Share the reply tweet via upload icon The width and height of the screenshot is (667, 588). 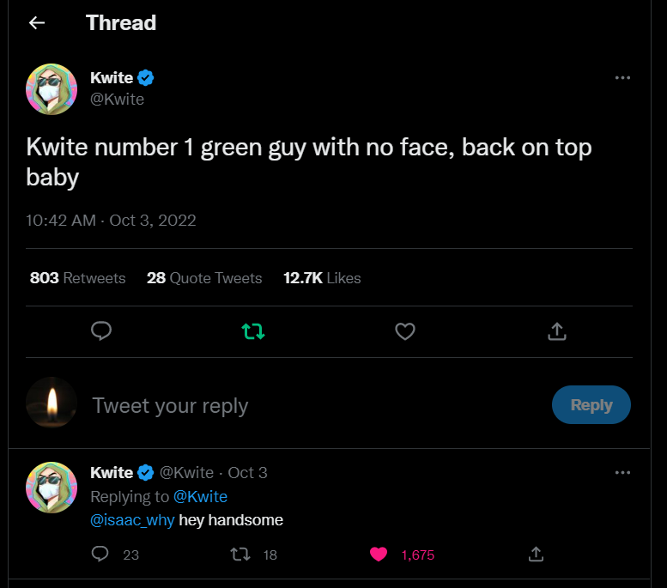coord(536,555)
